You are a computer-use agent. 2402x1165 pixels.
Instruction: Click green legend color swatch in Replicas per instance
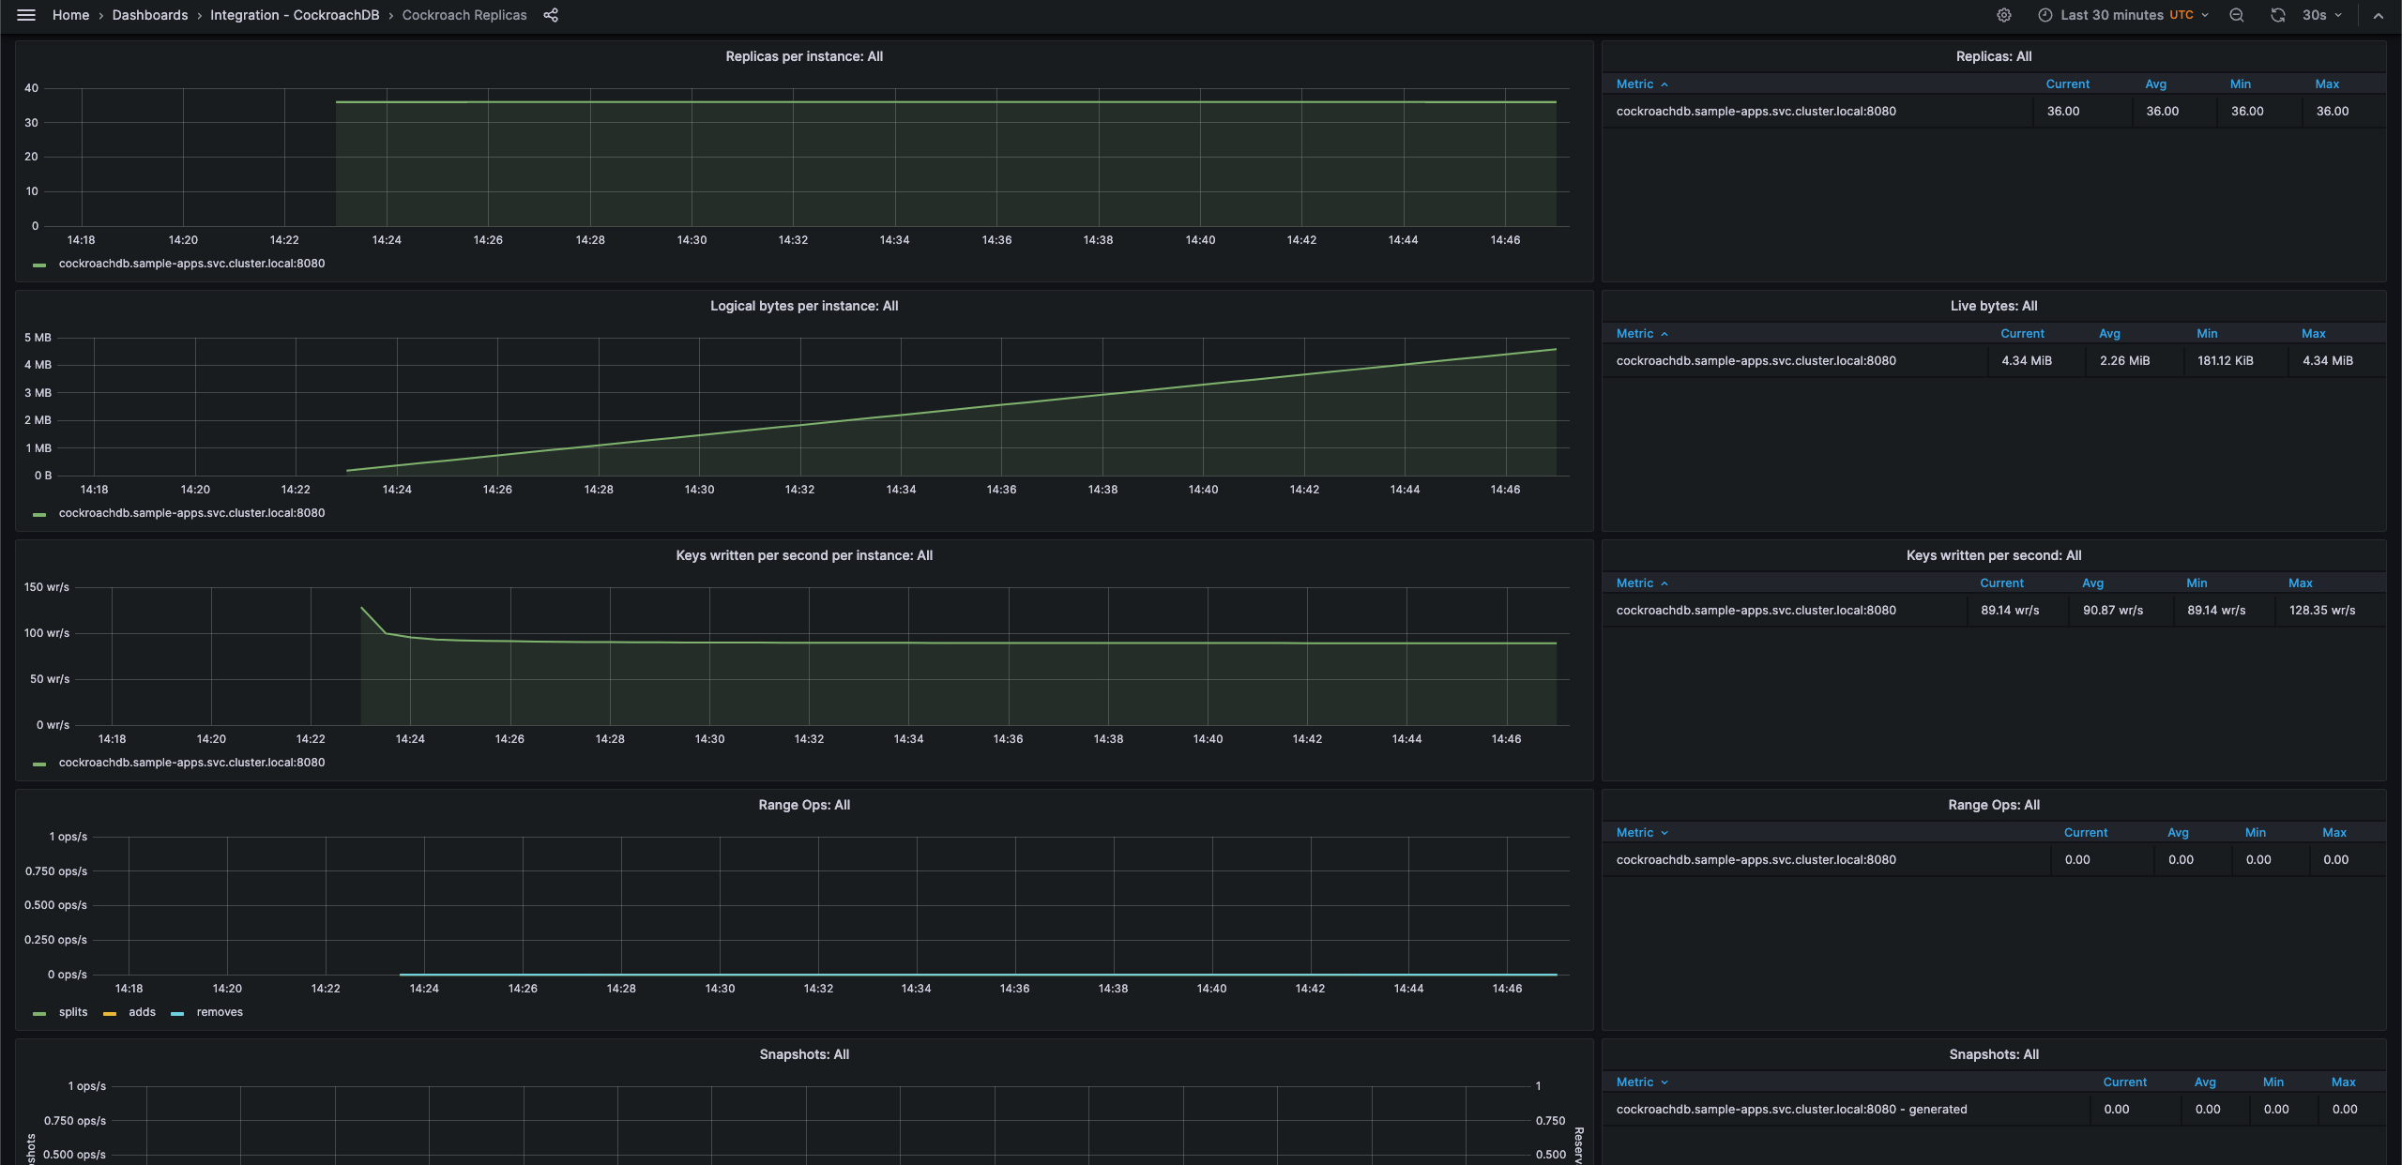pos(39,265)
